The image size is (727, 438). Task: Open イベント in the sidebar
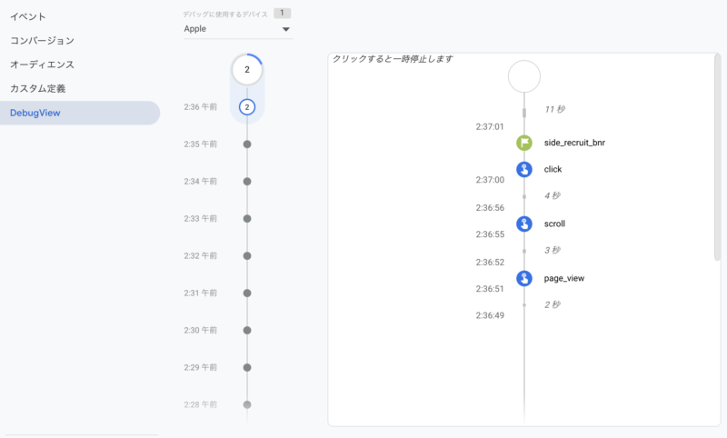pos(28,17)
